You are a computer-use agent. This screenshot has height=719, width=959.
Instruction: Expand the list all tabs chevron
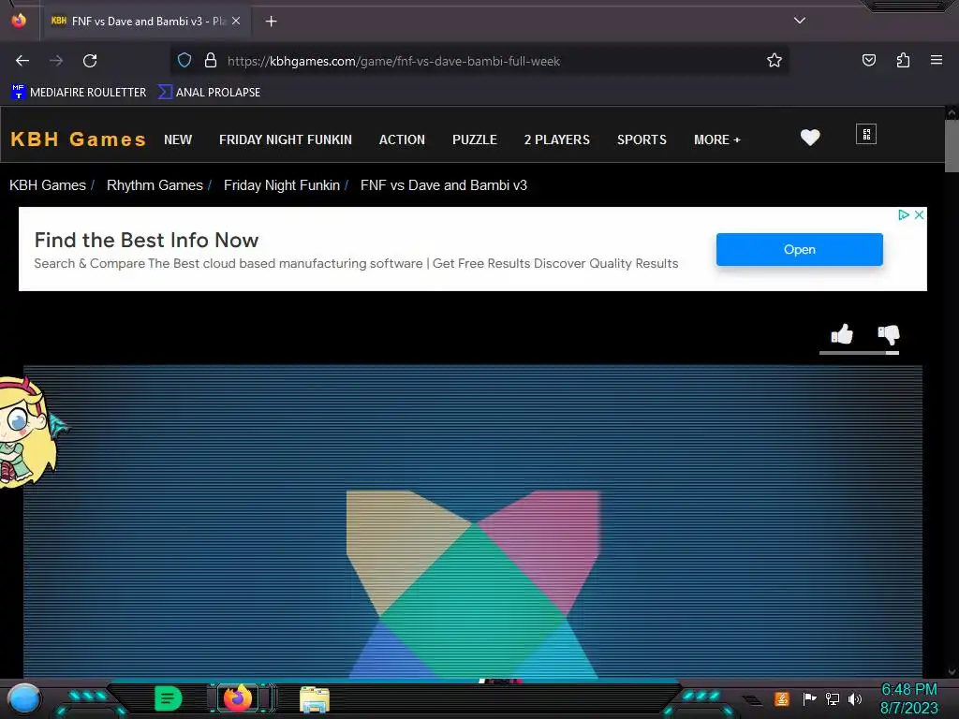pyautogui.click(x=800, y=21)
